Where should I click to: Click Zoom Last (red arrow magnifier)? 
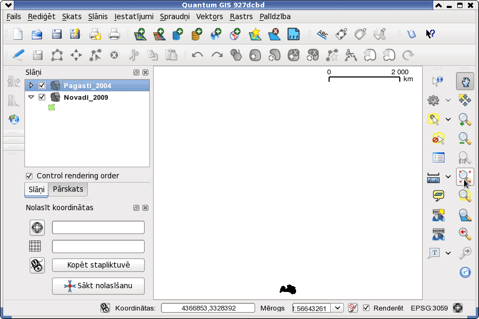click(x=465, y=234)
